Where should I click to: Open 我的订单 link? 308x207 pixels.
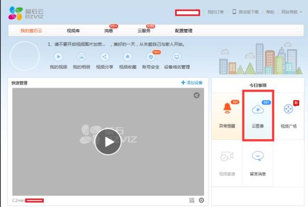[215, 12]
